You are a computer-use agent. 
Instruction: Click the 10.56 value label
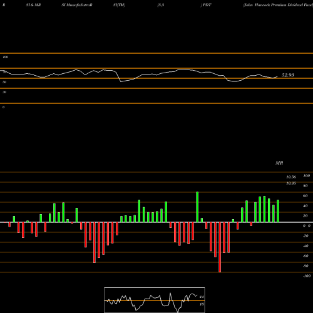coord(291,177)
